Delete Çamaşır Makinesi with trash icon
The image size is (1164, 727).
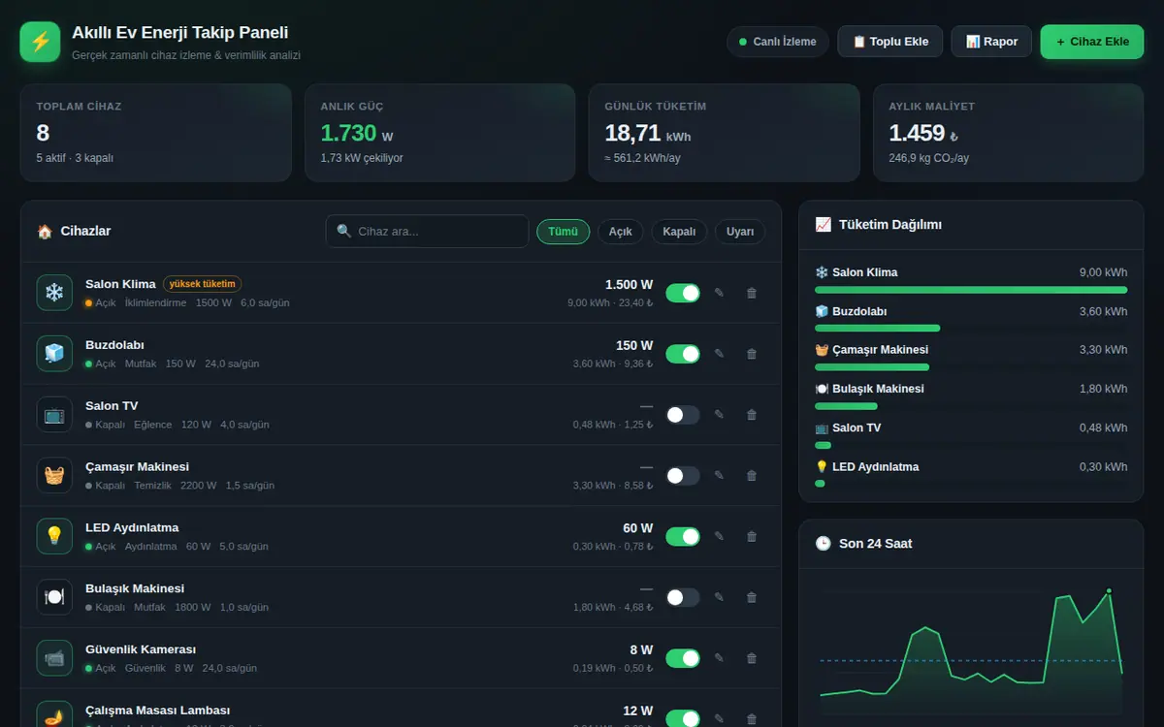tap(751, 475)
